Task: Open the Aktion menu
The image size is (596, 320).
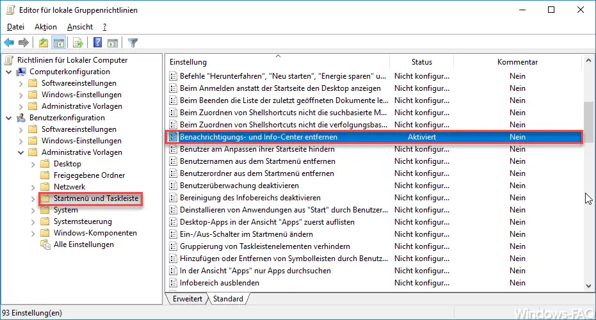Action: tap(45, 27)
